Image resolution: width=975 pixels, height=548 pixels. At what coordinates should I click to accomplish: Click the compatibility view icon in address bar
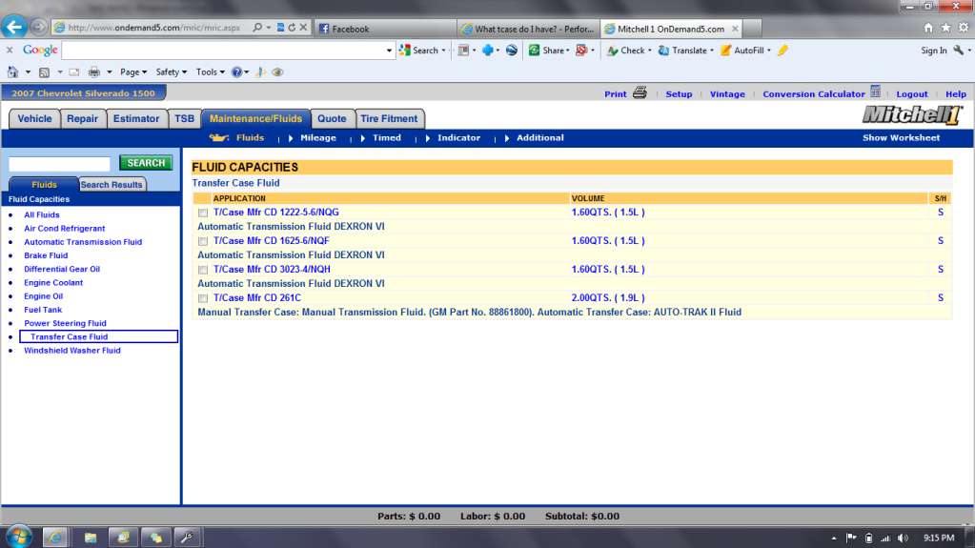coord(280,28)
